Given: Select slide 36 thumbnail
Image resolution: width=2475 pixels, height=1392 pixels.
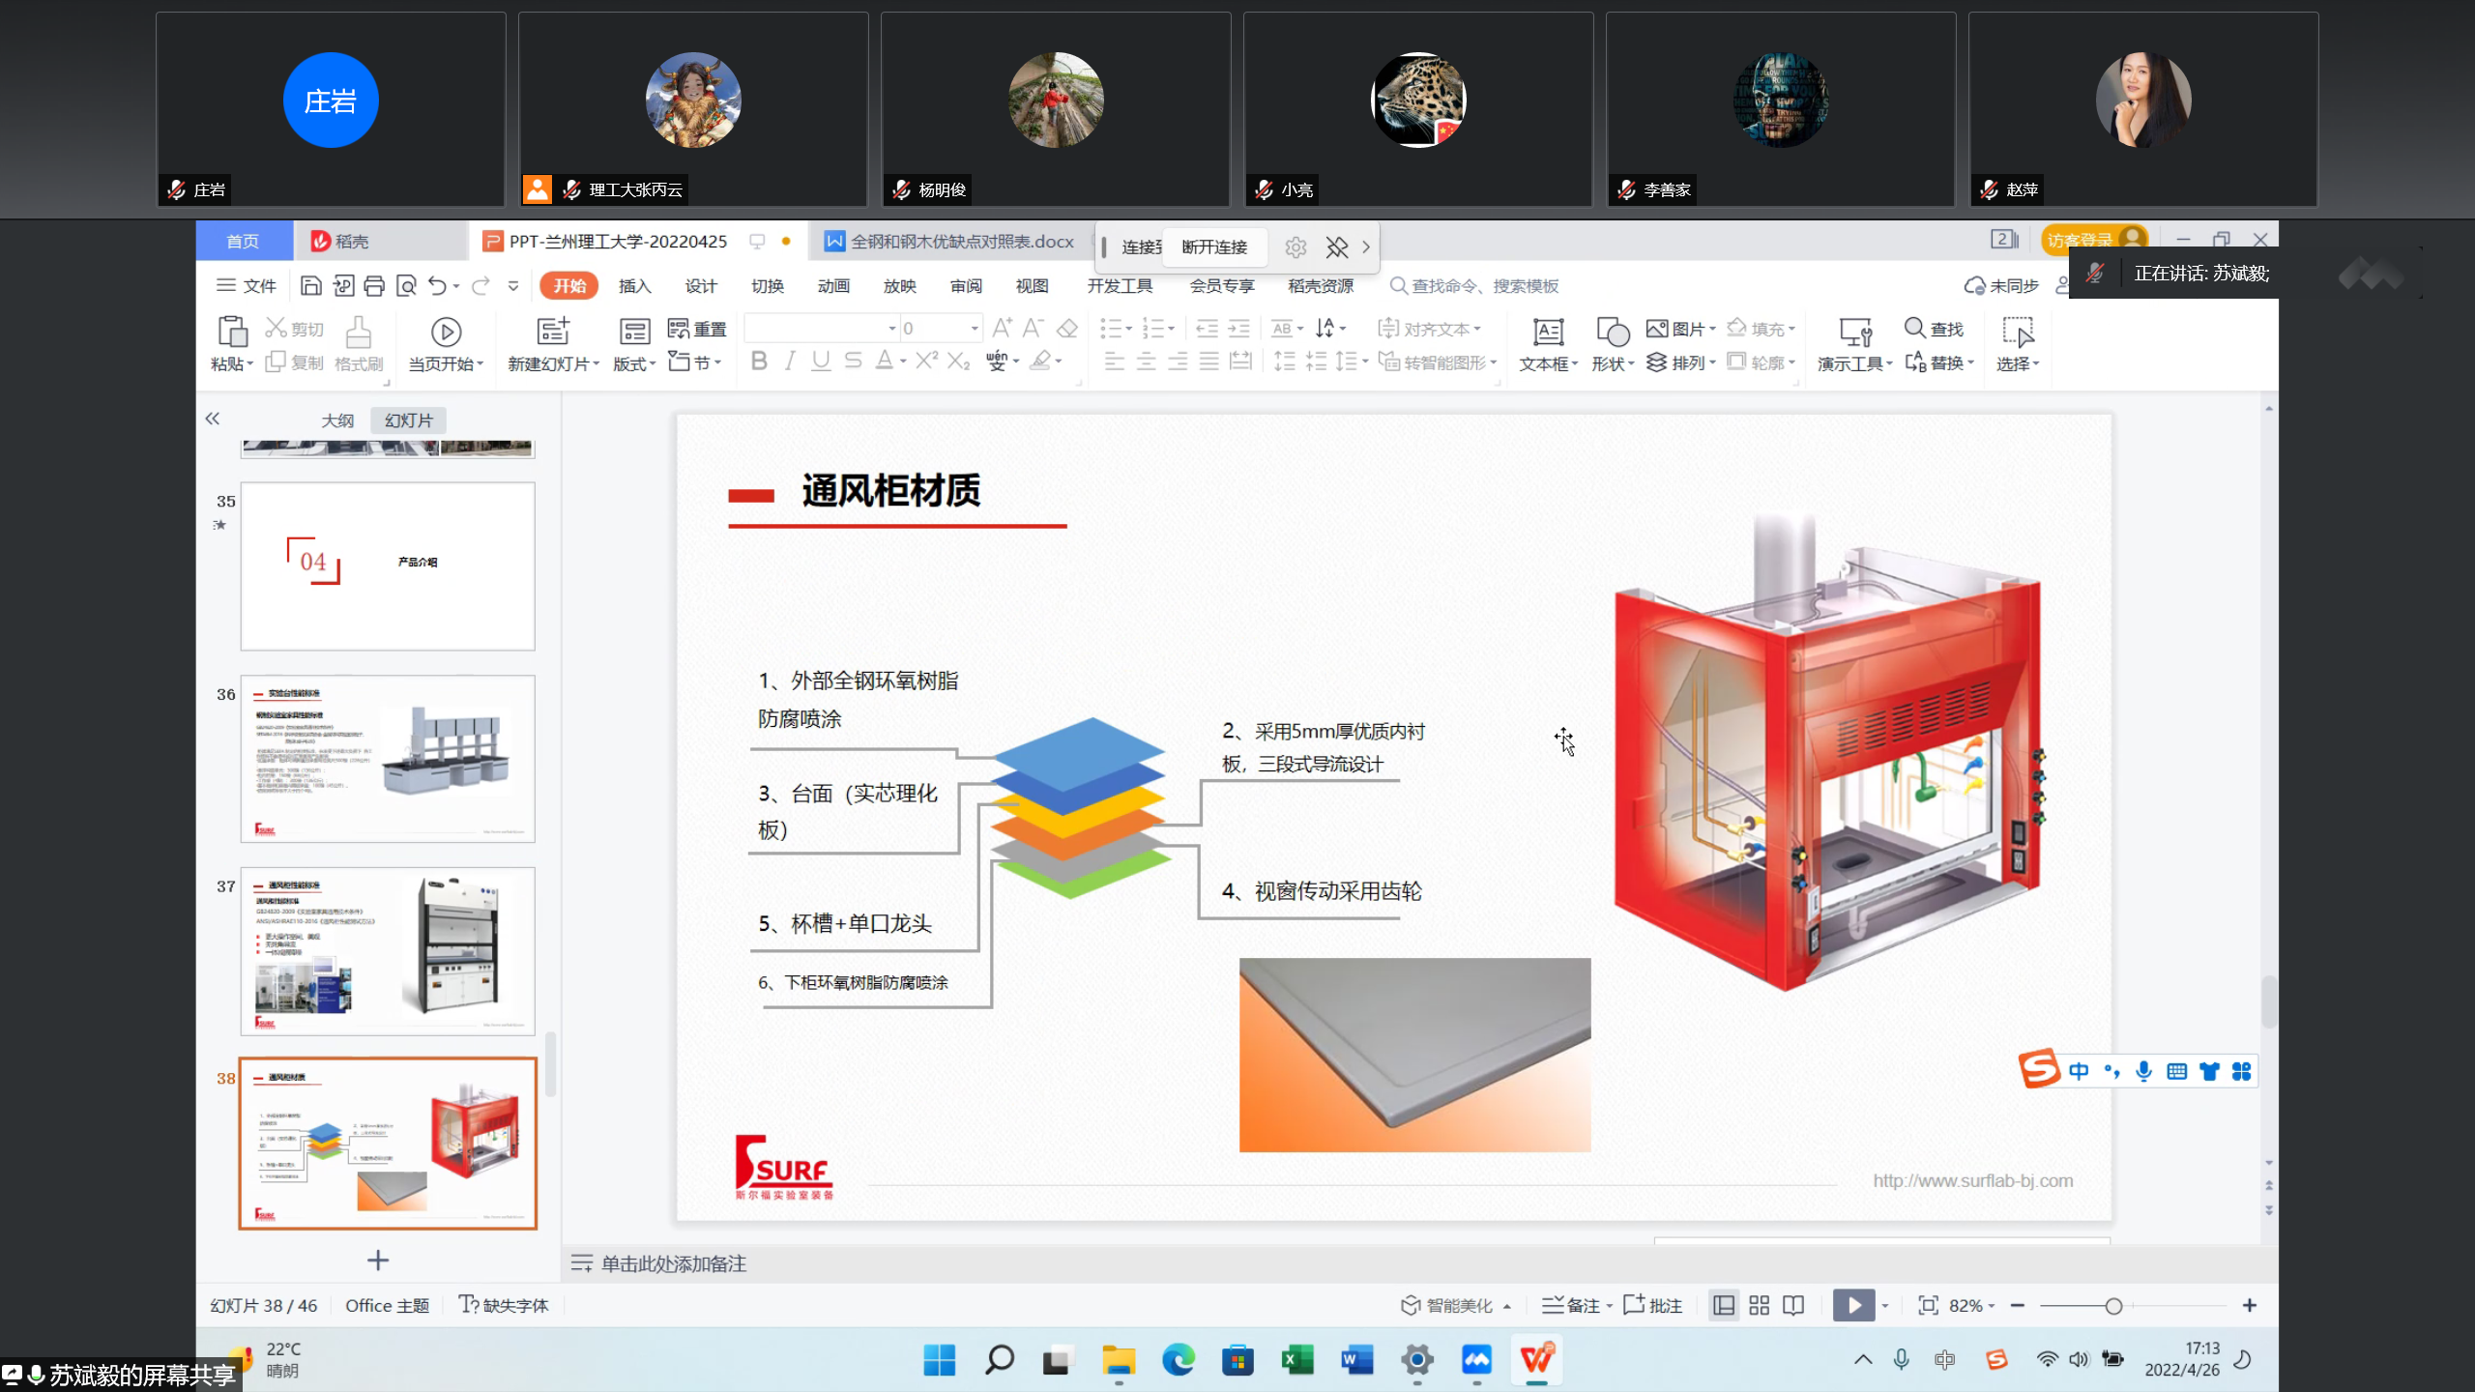Looking at the screenshot, I should tap(388, 759).
